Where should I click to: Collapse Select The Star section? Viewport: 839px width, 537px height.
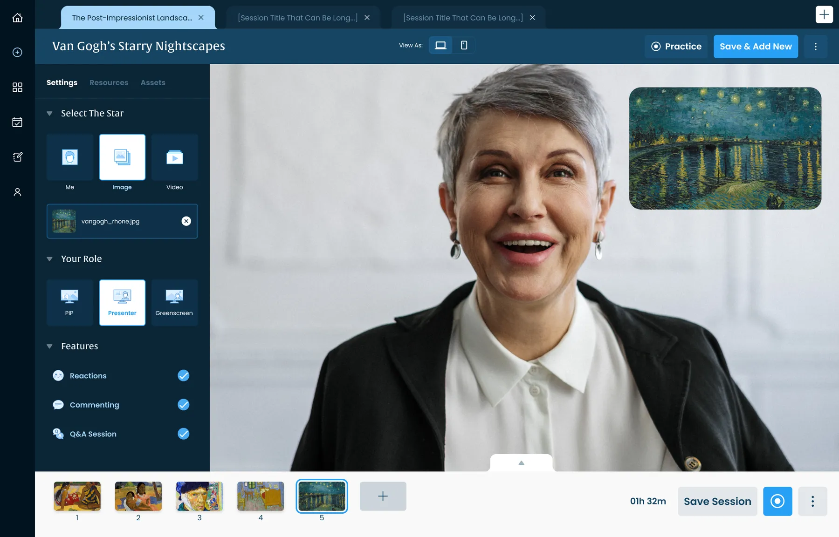coord(49,113)
